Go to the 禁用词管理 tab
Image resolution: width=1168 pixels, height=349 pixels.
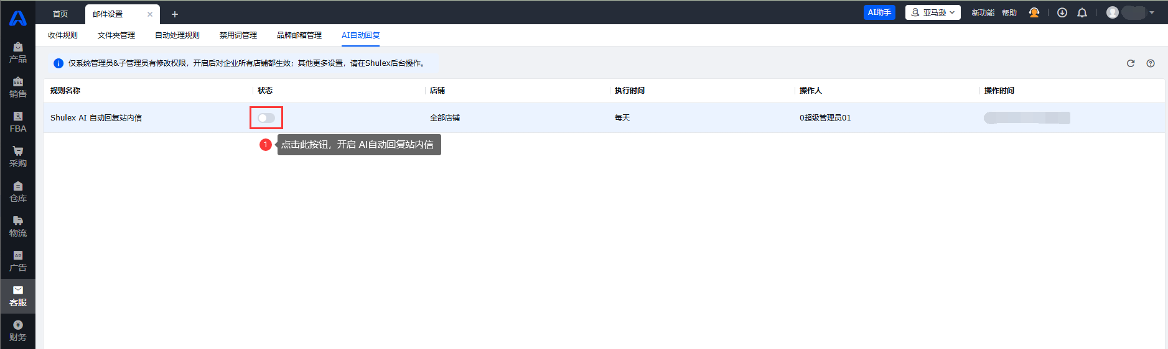[238, 35]
